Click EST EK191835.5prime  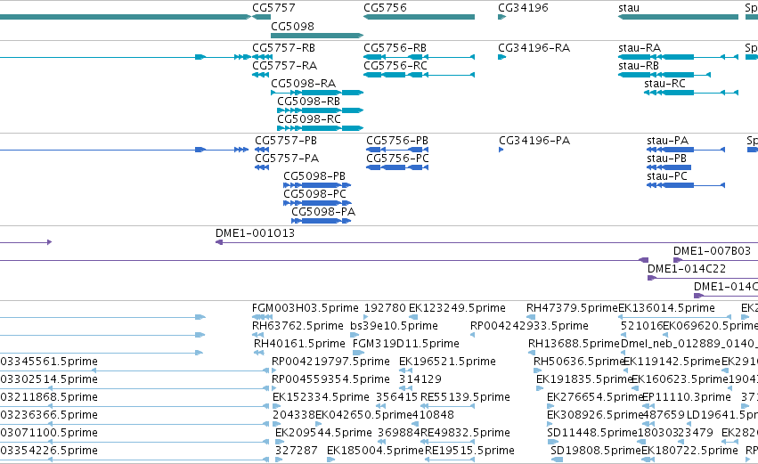(x=584, y=380)
